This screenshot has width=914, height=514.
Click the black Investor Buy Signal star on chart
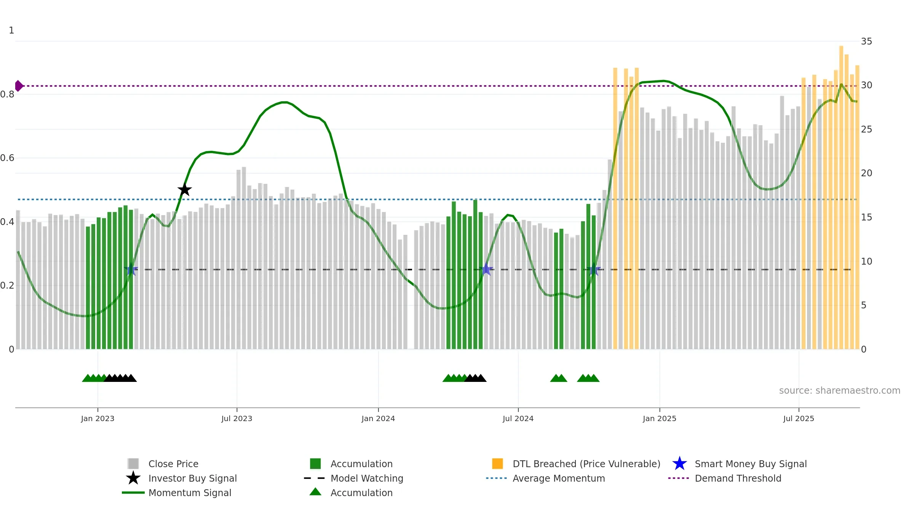point(185,189)
